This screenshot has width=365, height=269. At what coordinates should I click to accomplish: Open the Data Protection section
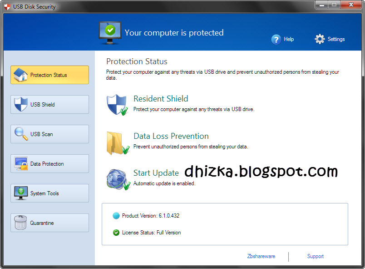49,163
